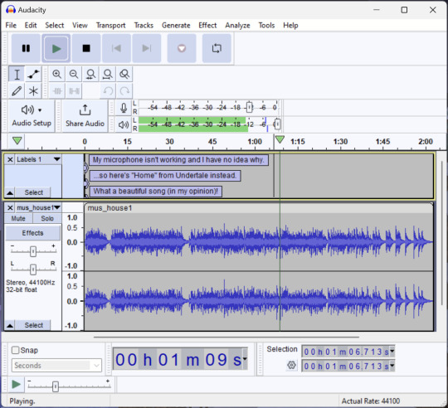Adjust the recording level slider
Viewport: 448px width, 408px height.
point(250,107)
